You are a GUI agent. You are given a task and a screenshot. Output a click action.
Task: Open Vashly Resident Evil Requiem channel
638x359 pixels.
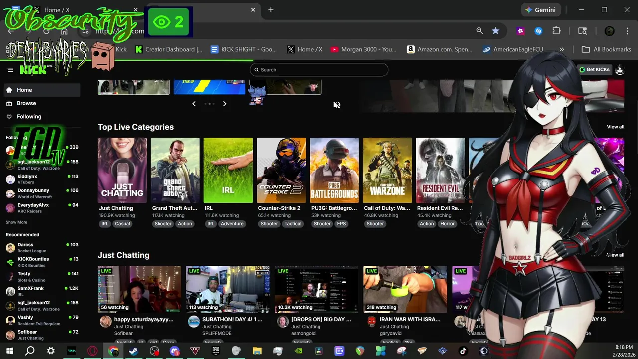42,320
